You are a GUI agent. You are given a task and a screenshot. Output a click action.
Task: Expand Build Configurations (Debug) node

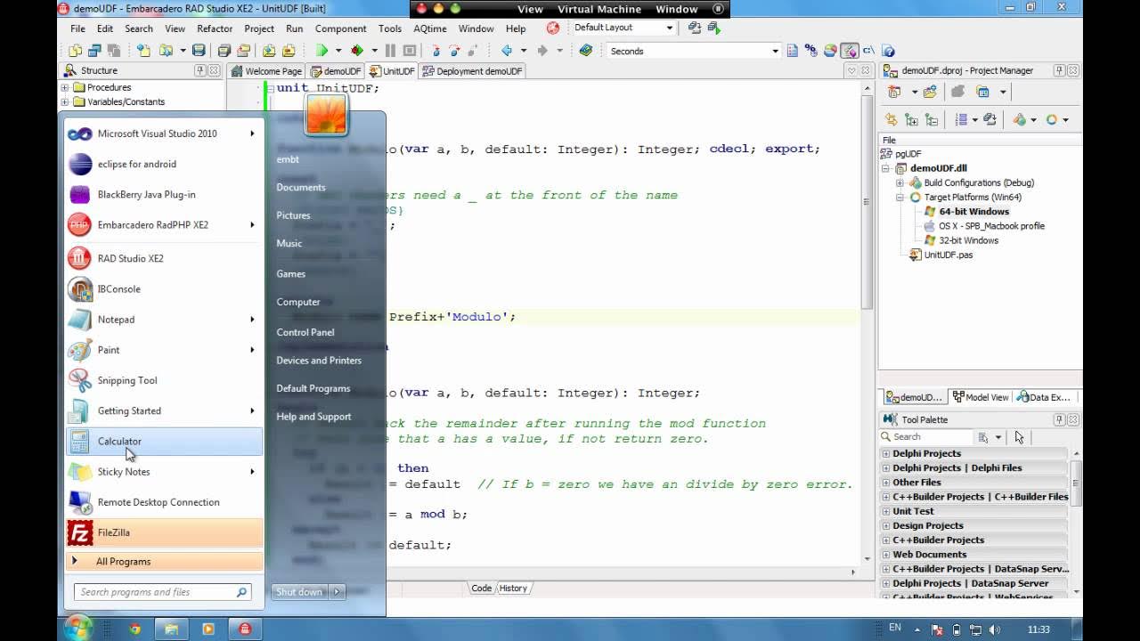[x=900, y=183]
